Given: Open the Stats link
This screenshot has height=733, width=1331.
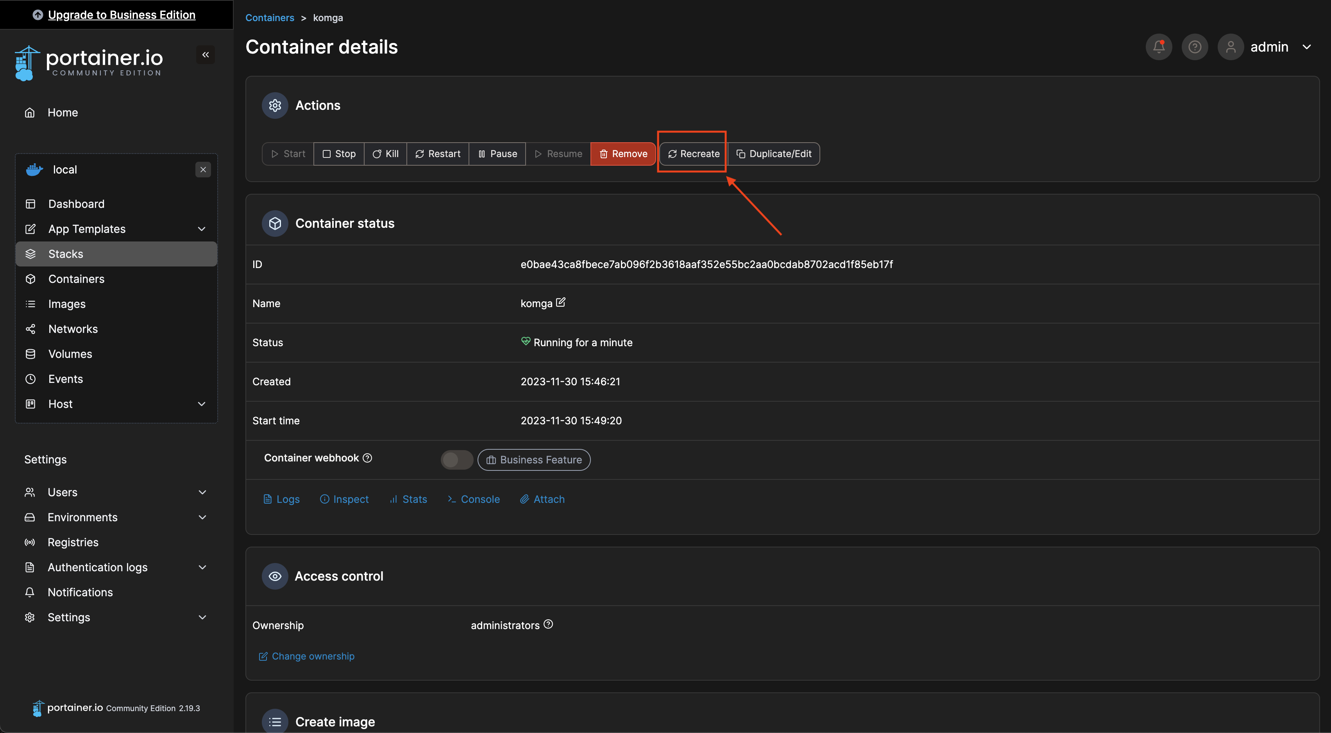Looking at the screenshot, I should (408, 499).
